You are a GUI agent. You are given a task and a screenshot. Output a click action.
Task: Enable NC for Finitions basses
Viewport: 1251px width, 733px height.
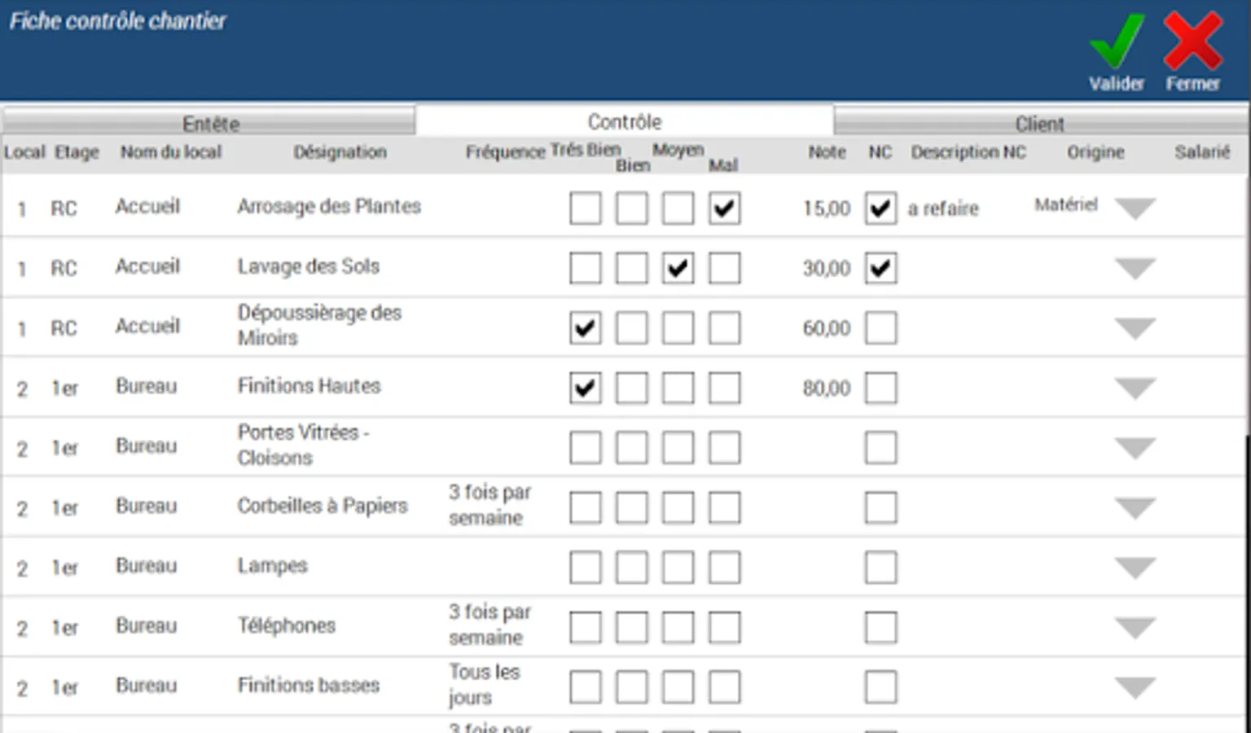coord(880,687)
